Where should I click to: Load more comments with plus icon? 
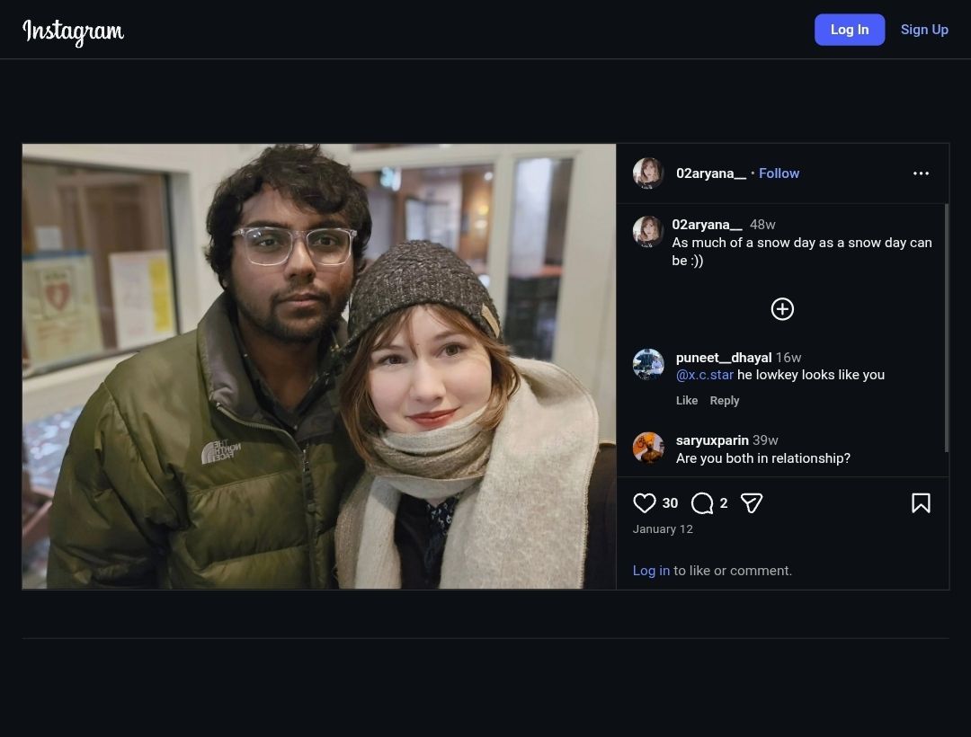pos(782,309)
